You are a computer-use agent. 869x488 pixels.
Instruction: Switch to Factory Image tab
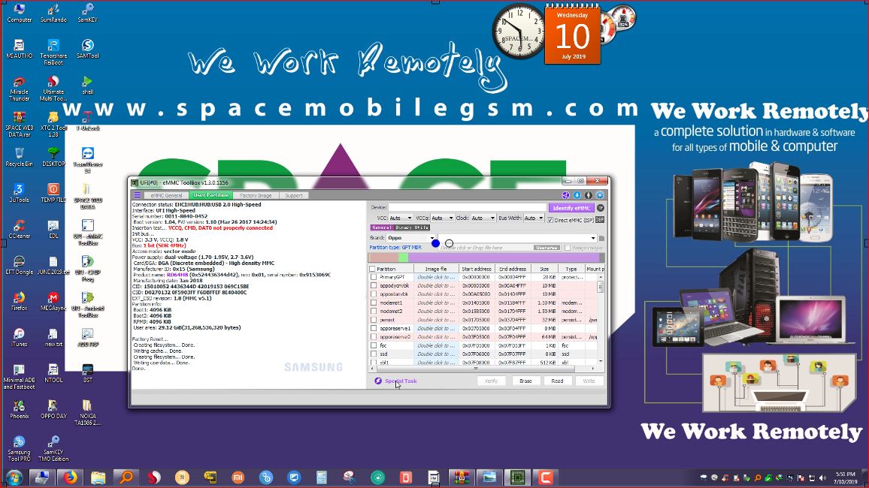256,195
